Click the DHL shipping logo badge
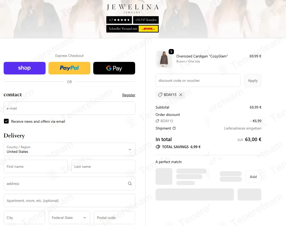This screenshot has height=226, width=286. pos(148,29)
